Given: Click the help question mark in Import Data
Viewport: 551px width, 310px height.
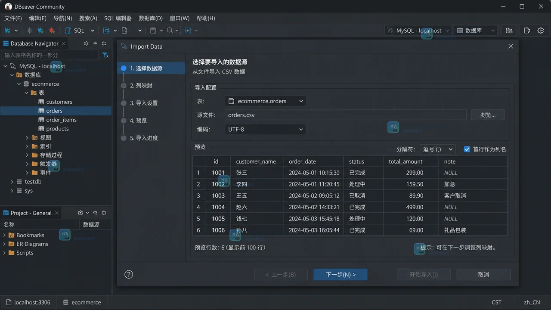Looking at the screenshot, I should tap(129, 274).
